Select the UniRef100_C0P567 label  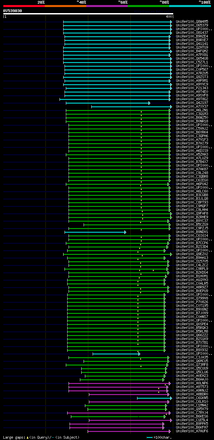(x=192, y=70)
